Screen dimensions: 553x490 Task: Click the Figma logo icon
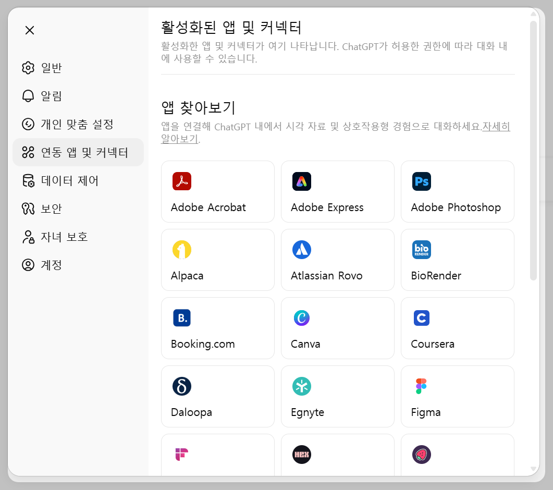422,386
